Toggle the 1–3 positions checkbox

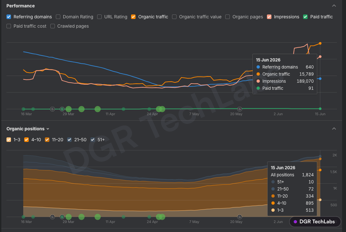click(x=9, y=140)
